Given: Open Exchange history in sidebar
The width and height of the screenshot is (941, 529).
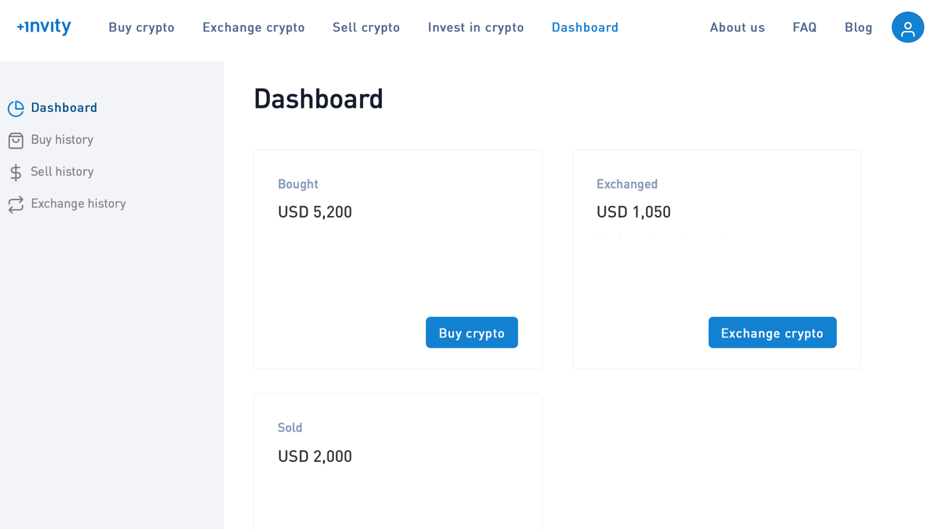Looking at the screenshot, I should pyautogui.click(x=78, y=204).
